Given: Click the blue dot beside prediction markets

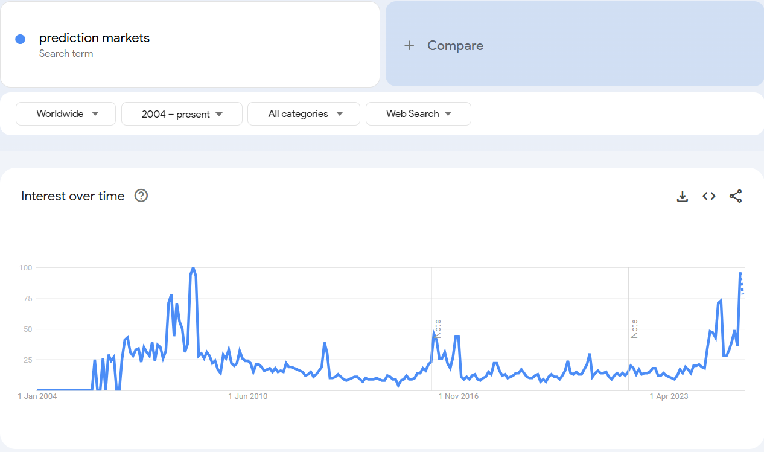Looking at the screenshot, I should click(20, 39).
